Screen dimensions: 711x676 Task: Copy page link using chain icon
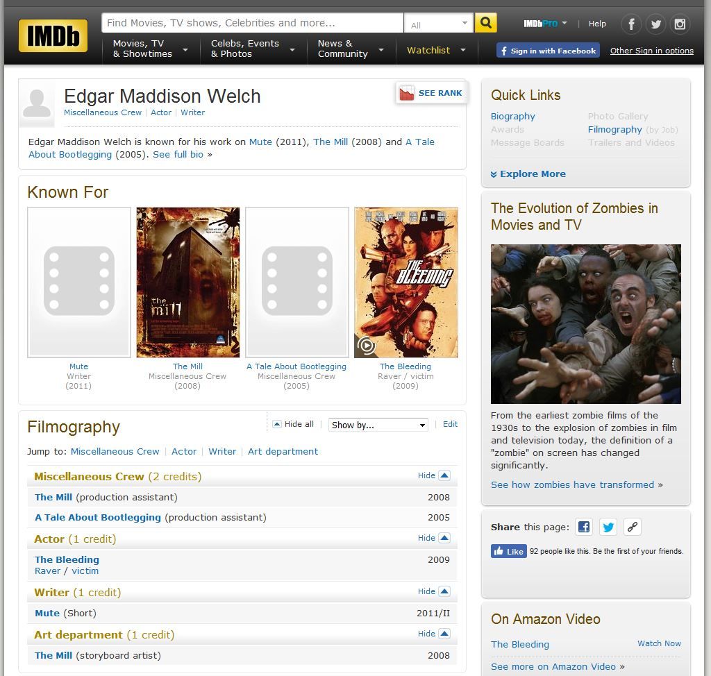632,527
